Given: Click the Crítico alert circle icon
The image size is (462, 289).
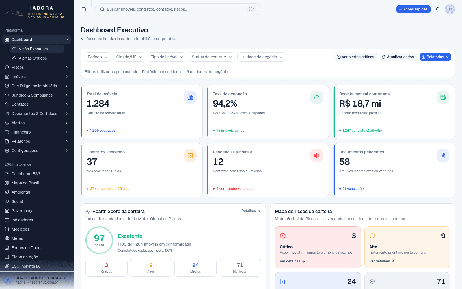Looking at the screenshot, I should (283, 236).
